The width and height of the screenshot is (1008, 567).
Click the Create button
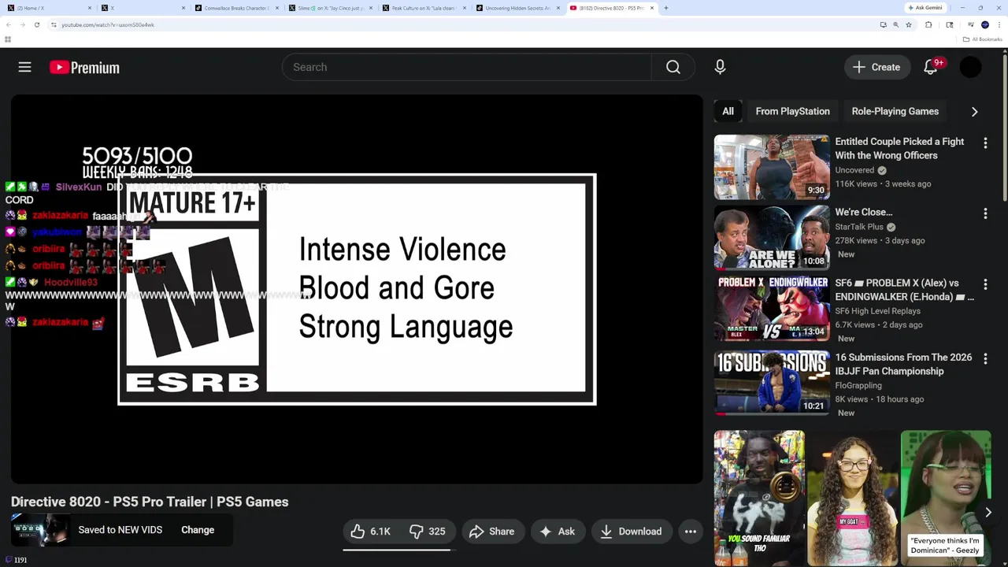pos(876,67)
